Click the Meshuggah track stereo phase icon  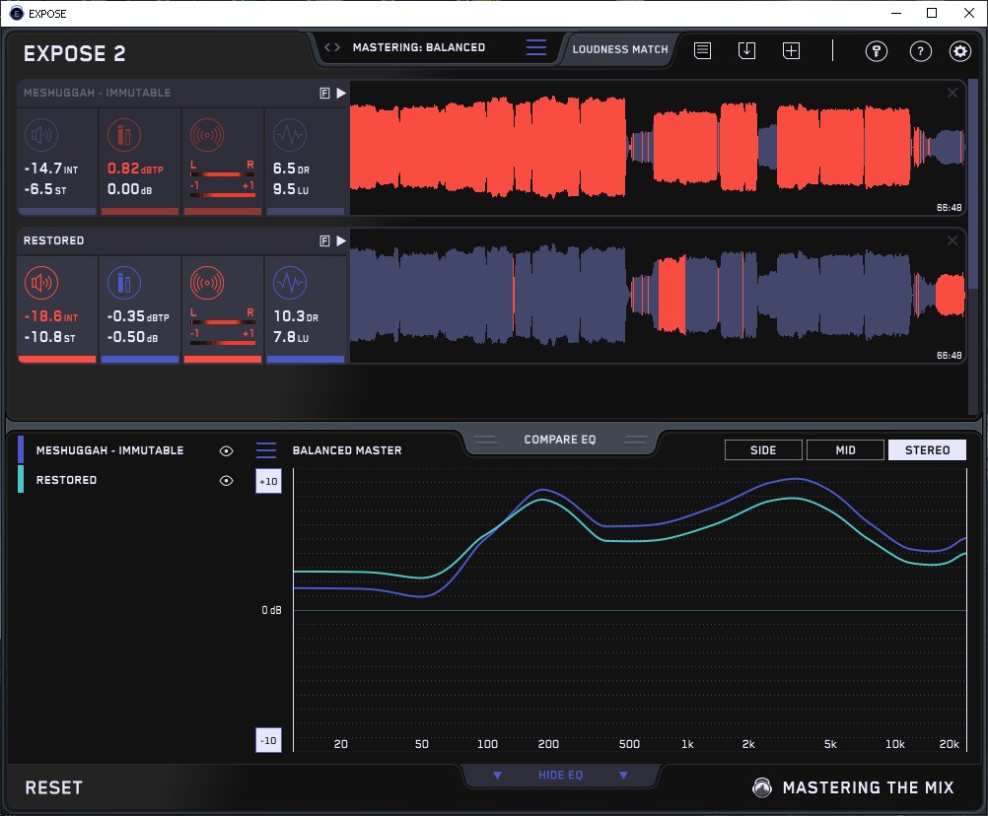tap(207, 135)
